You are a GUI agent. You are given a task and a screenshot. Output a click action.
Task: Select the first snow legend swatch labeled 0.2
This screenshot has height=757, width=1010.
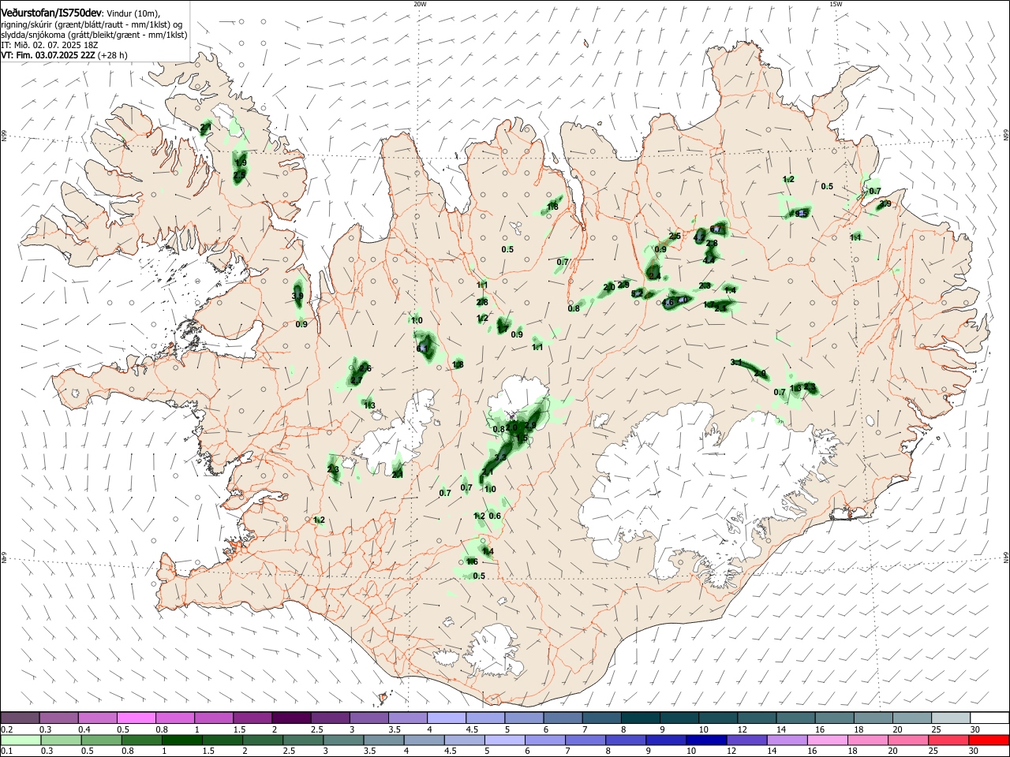pyautogui.click(x=21, y=718)
